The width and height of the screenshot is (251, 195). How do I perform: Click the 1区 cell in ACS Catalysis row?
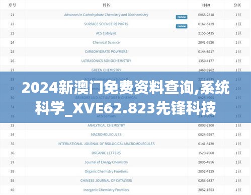click(238, 33)
